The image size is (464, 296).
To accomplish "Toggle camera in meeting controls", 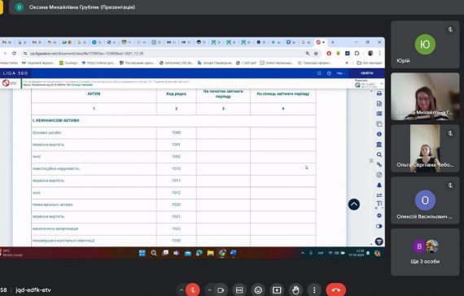I will coord(221,290).
